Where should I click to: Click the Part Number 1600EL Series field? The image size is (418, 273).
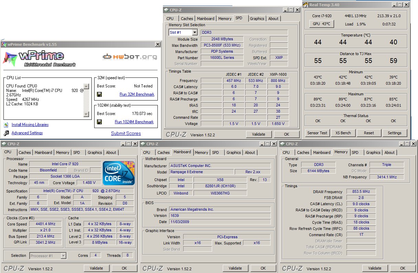click(x=222, y=57)
